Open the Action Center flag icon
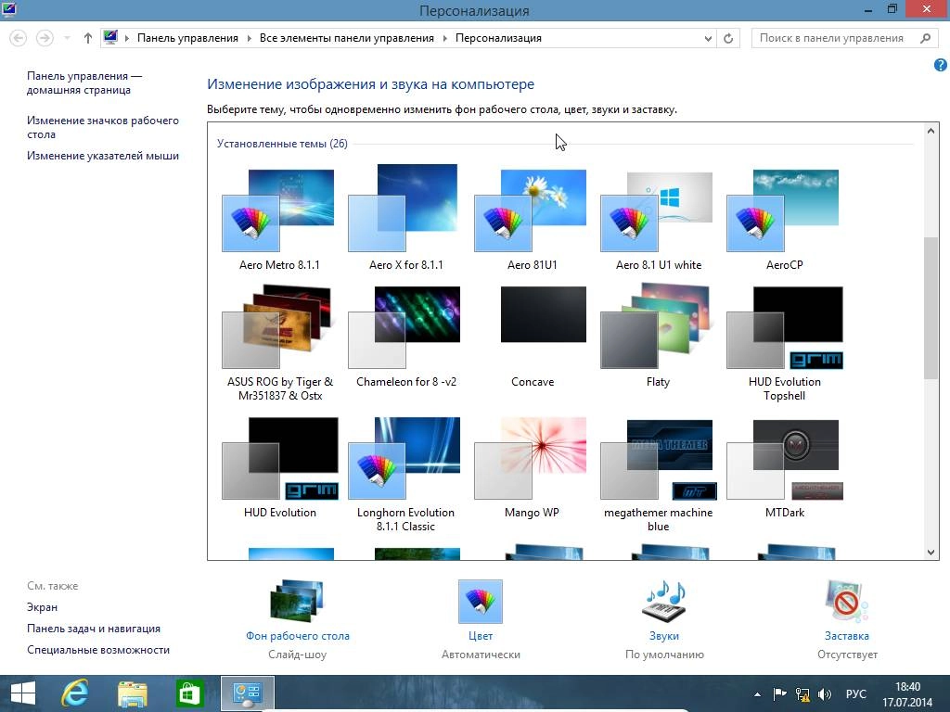Image resolution: width=950 pixels, height=712 pixels. (779, 693)
